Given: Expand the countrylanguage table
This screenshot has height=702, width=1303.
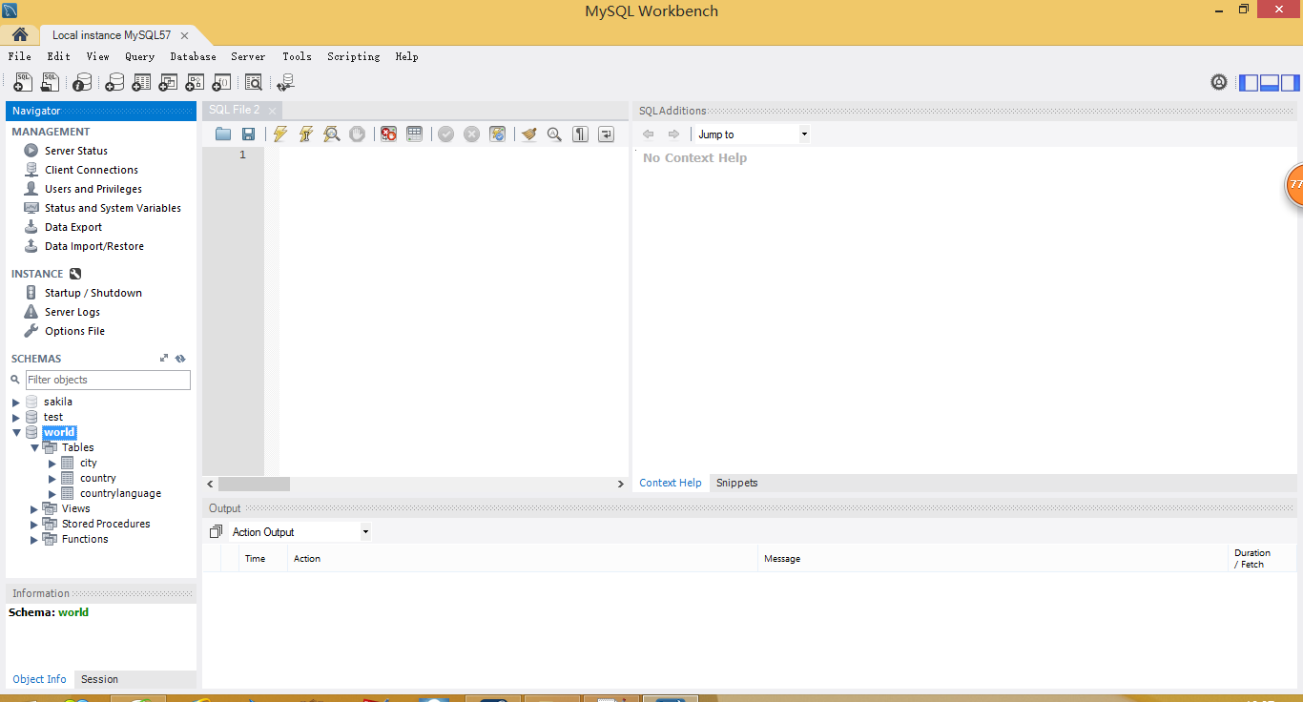Looking at the screenshot, I should tap(52, 494).
